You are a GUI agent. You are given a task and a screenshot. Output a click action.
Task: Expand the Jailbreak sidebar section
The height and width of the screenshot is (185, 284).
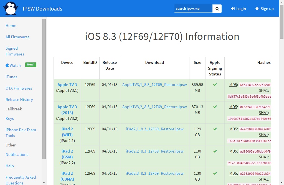(14, 109)
